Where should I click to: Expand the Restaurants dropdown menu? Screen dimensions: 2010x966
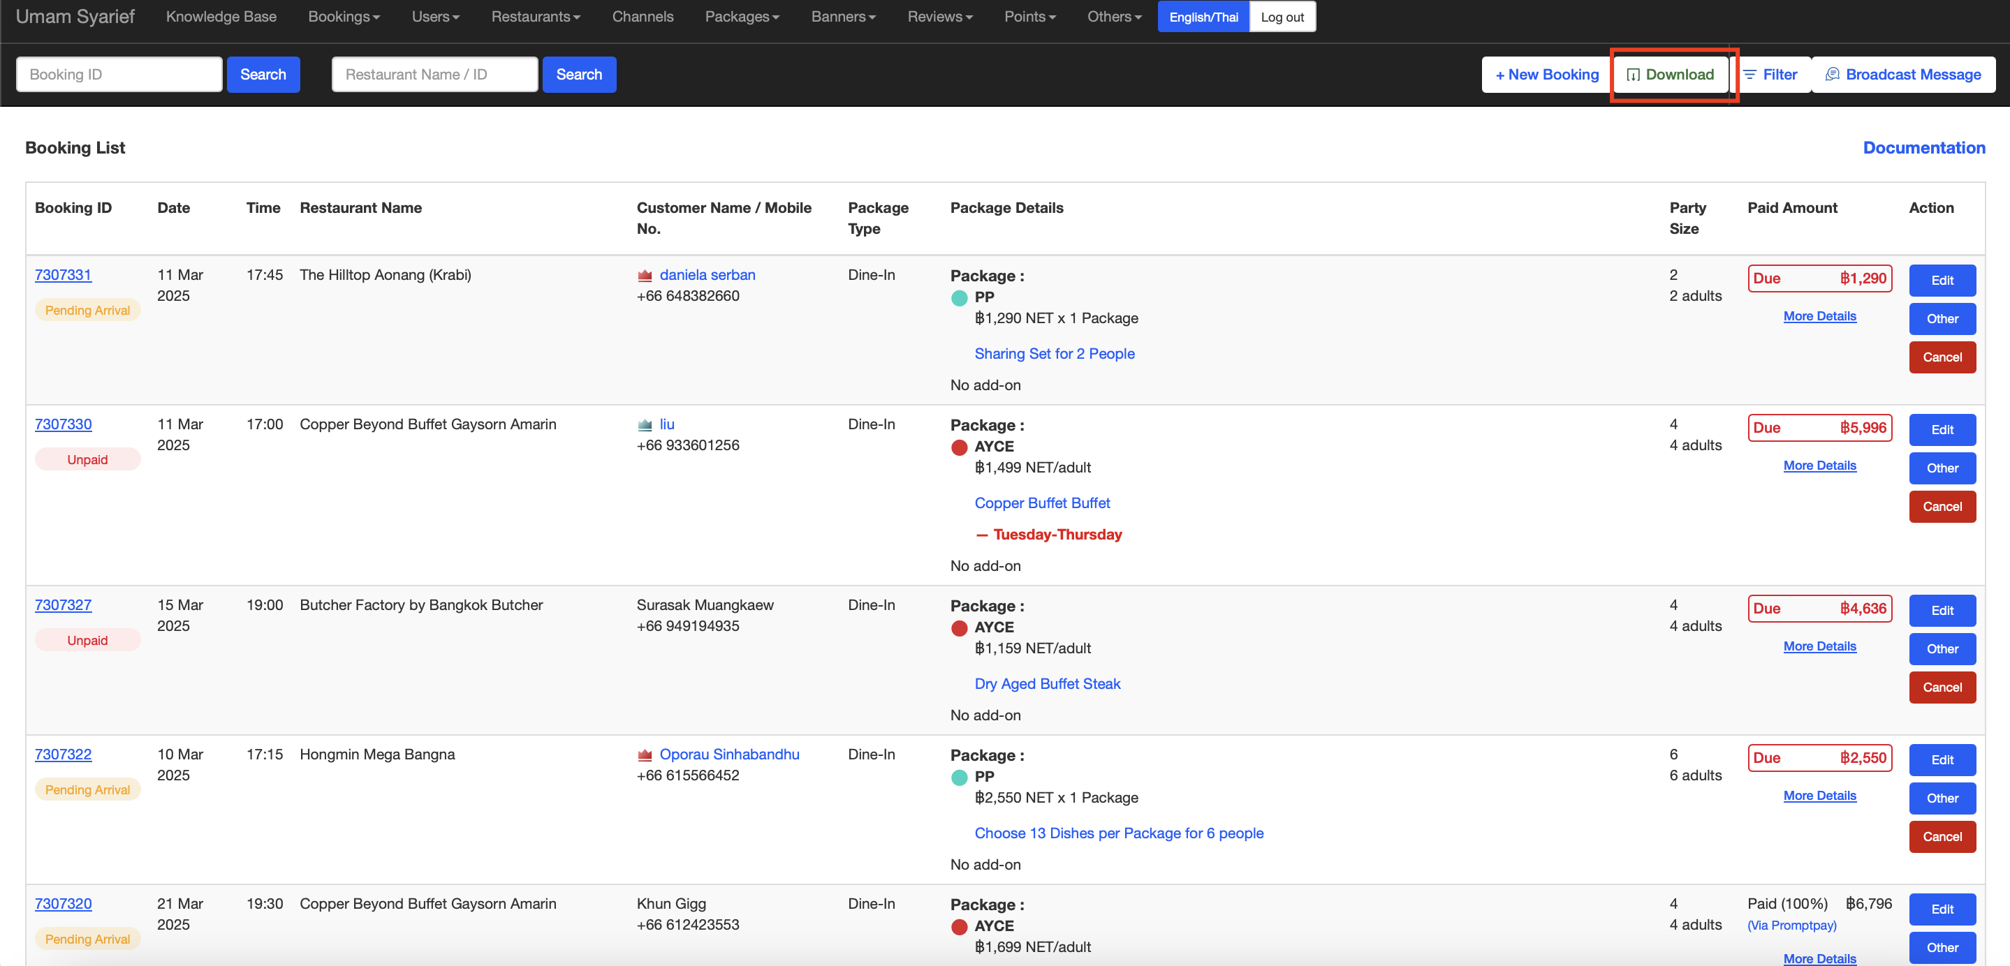click(535, 17)
